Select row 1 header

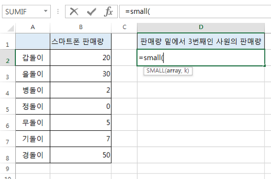tap(7, 41)
